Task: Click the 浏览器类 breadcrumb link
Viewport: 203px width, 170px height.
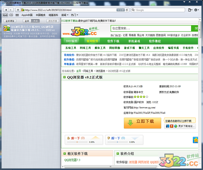Action: click(100, 71)
